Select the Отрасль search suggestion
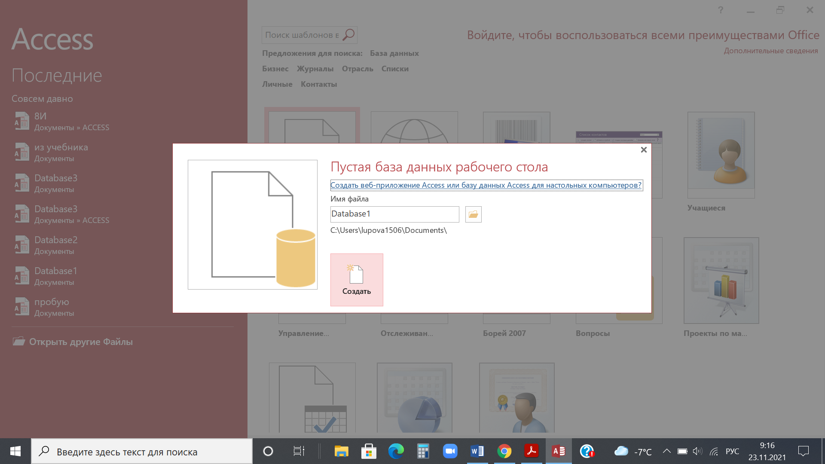This screenshot has height=464, width=825. (357, 69)
